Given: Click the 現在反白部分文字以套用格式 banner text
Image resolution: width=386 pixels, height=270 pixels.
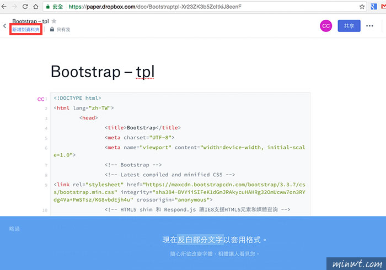Looking at the screenshot, I should click(214, 240).
